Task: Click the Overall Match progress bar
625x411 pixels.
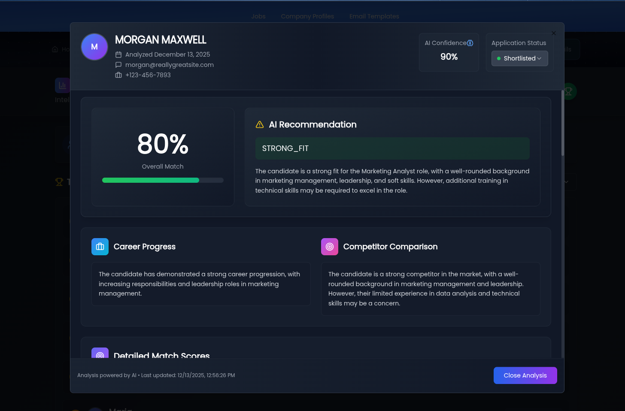Action: [163, 180]
